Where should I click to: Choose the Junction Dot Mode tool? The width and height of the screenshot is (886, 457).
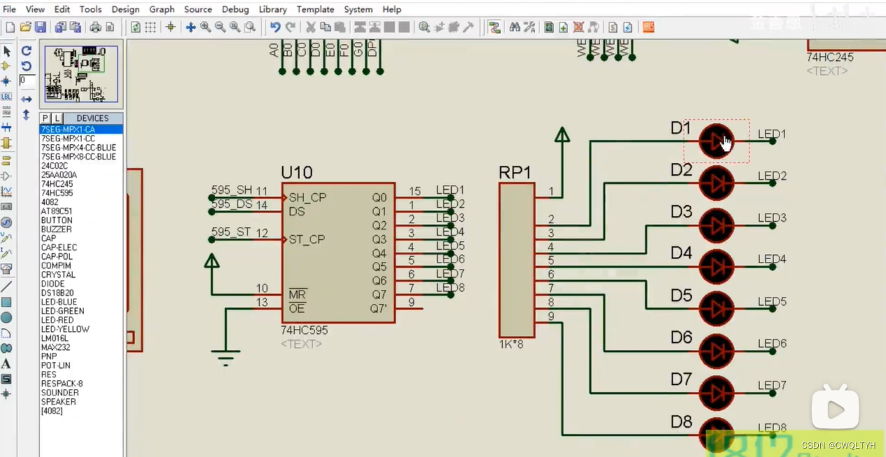point(7,81)
